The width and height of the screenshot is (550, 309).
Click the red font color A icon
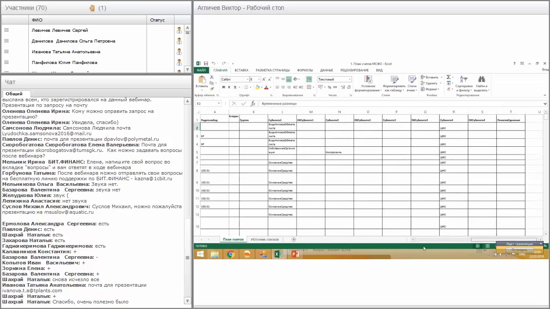[x=266, y=87]
